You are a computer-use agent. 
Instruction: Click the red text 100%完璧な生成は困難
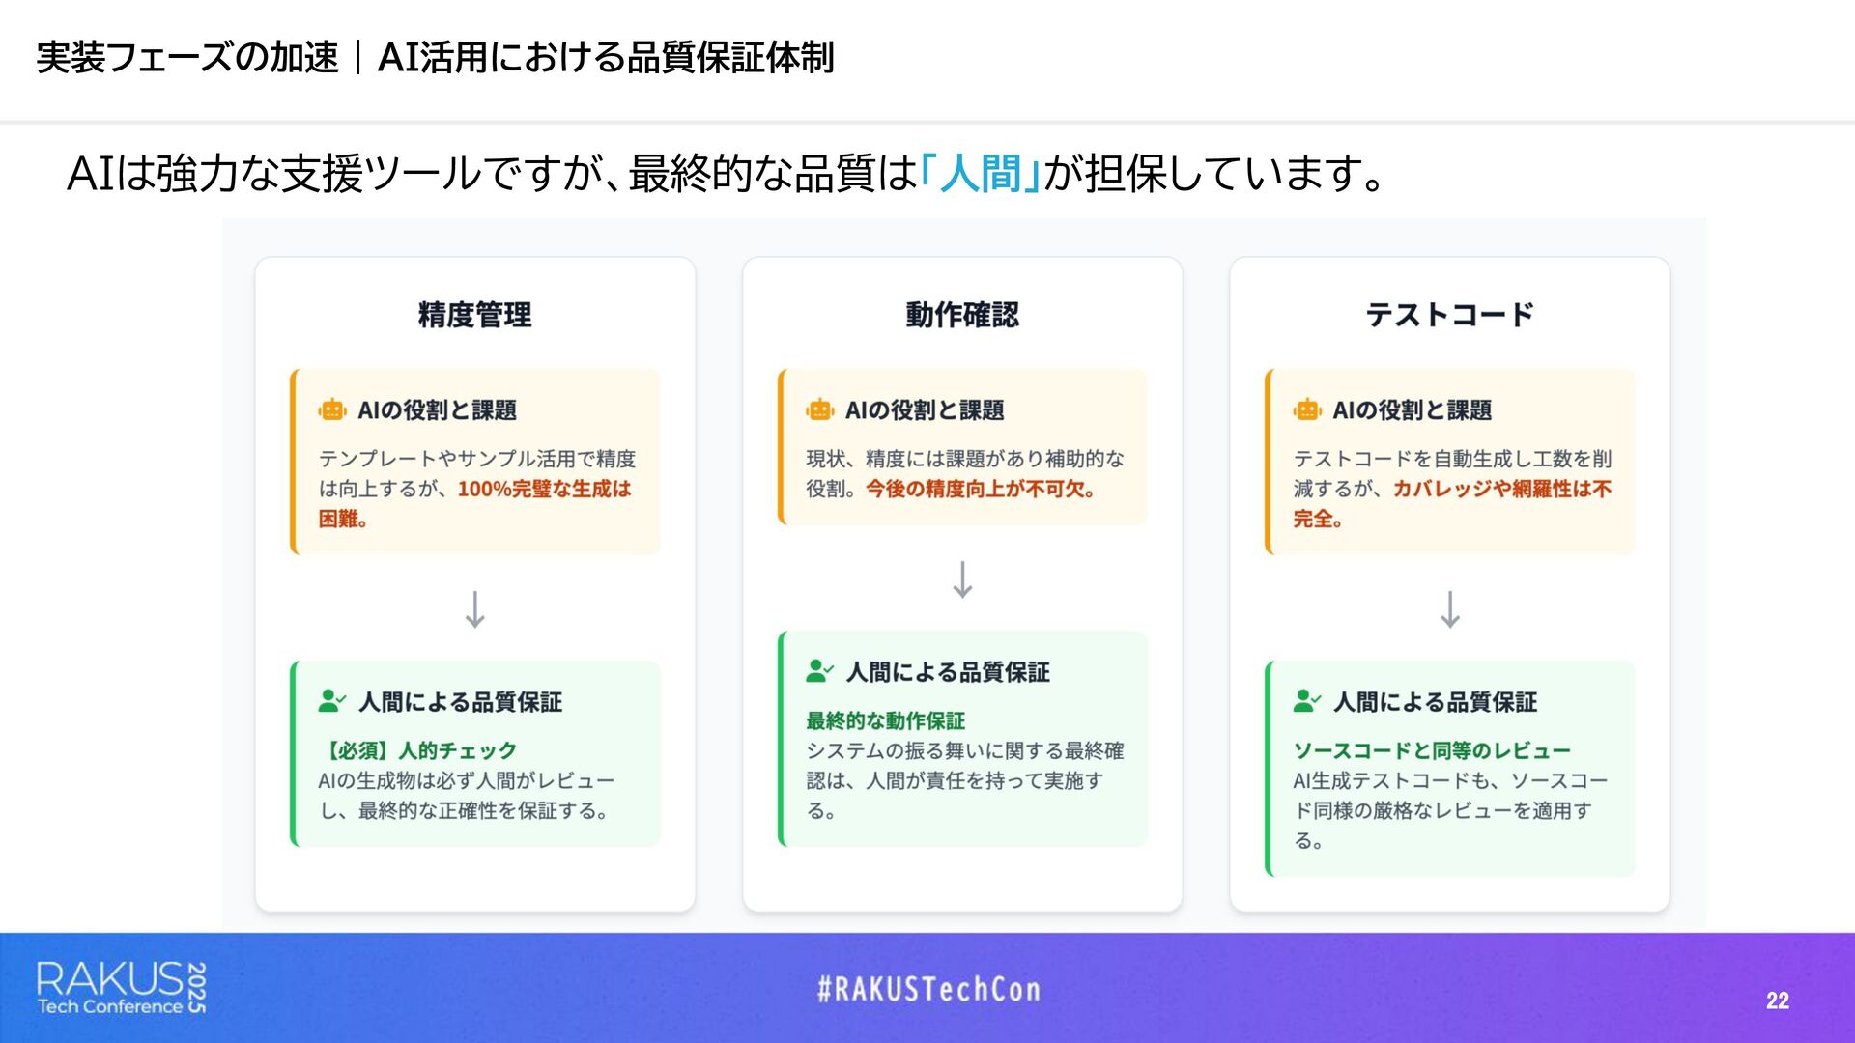click(x=475, y=503)
